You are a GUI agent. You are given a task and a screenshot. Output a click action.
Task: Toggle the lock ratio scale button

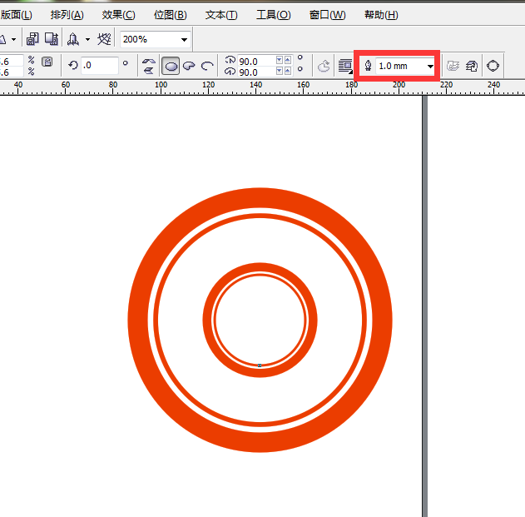pyautogui.click(x=47, y=62)
